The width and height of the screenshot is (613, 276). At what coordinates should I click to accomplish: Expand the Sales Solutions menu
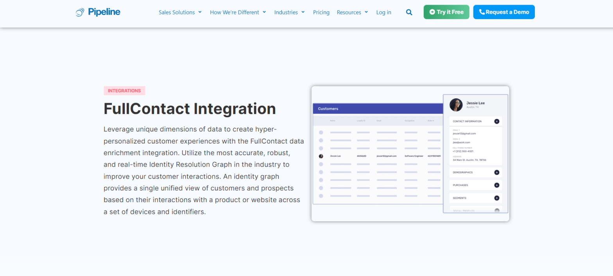[x=180, y=12]
